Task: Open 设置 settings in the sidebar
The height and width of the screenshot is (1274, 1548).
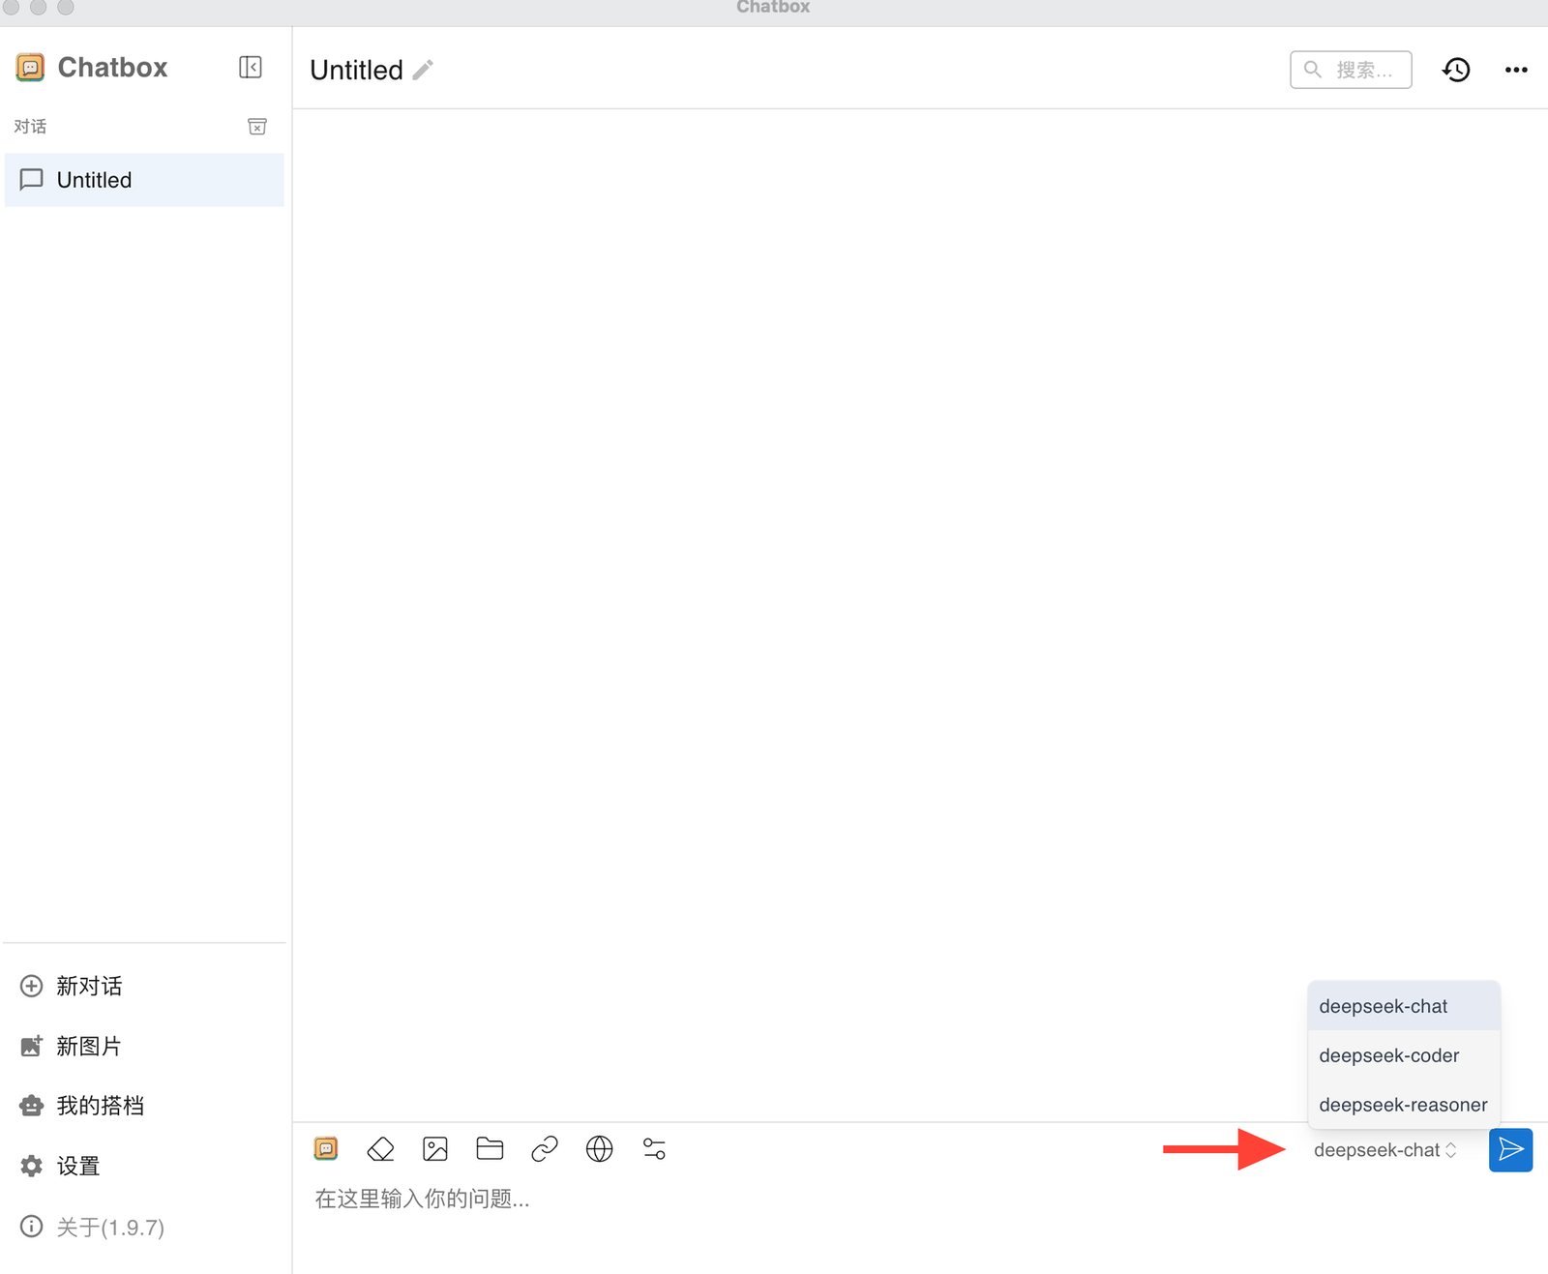Action: point(77,1166)
